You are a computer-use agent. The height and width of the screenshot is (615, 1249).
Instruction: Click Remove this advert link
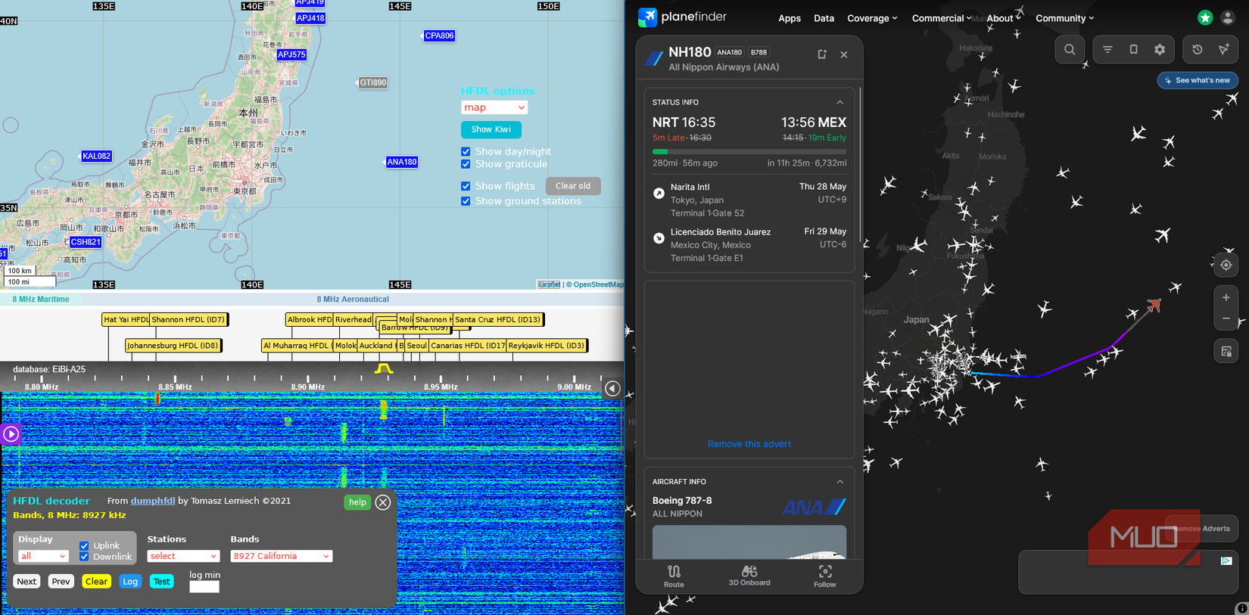749,444
